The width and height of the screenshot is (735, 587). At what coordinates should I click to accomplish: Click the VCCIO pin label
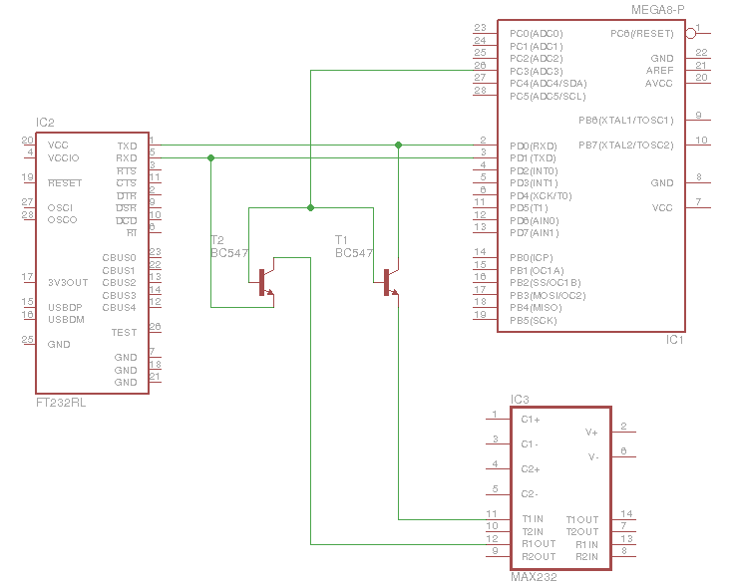pyautogui.click(x=63, y=158)
